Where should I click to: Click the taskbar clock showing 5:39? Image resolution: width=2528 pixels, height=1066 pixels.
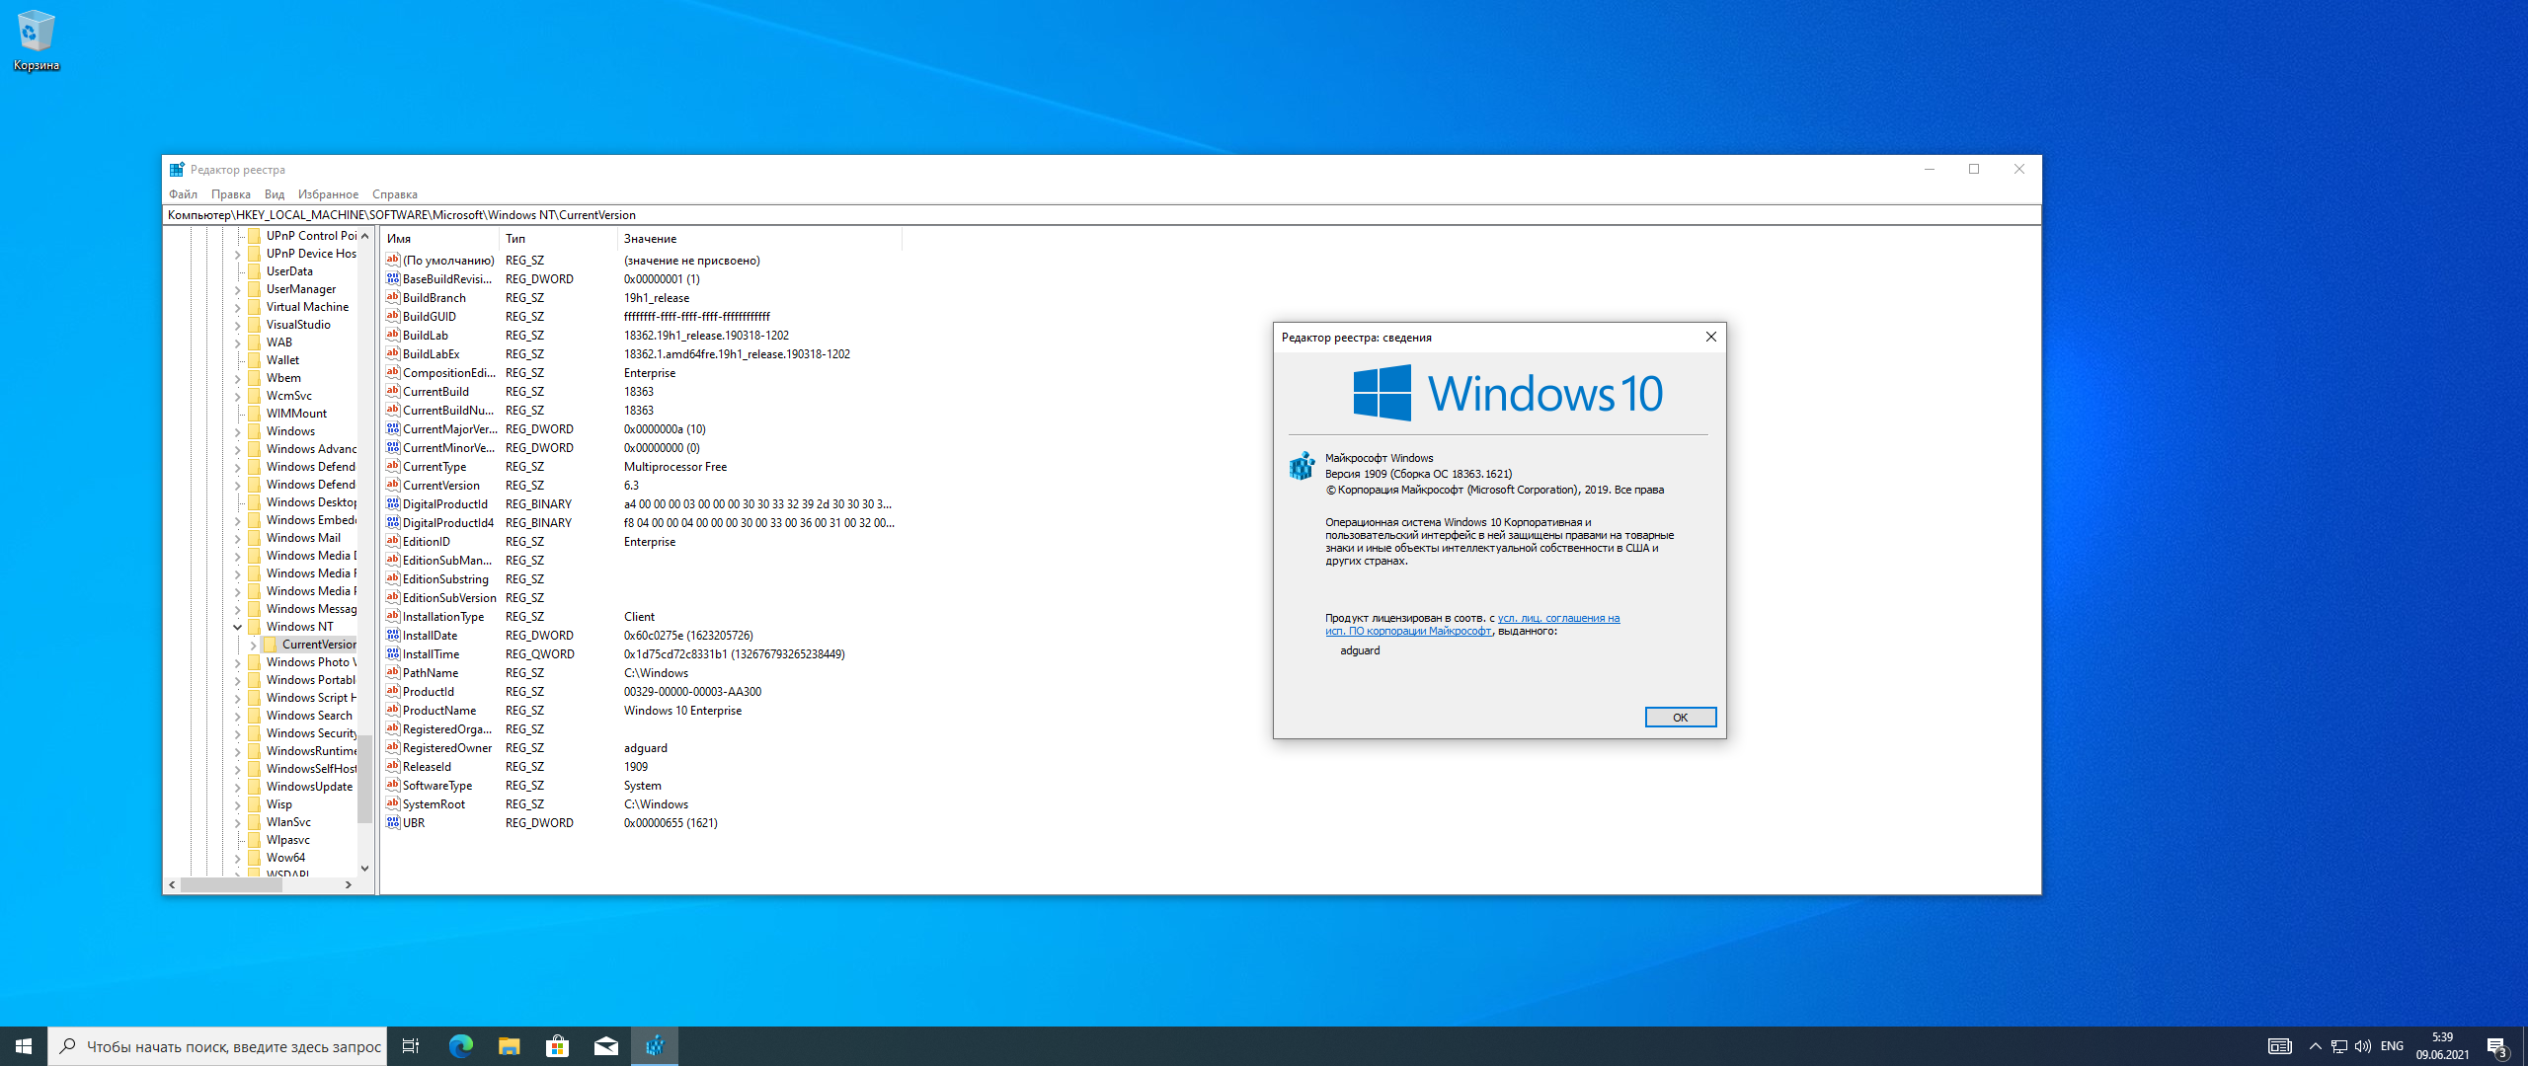tap(2442, 1046)
